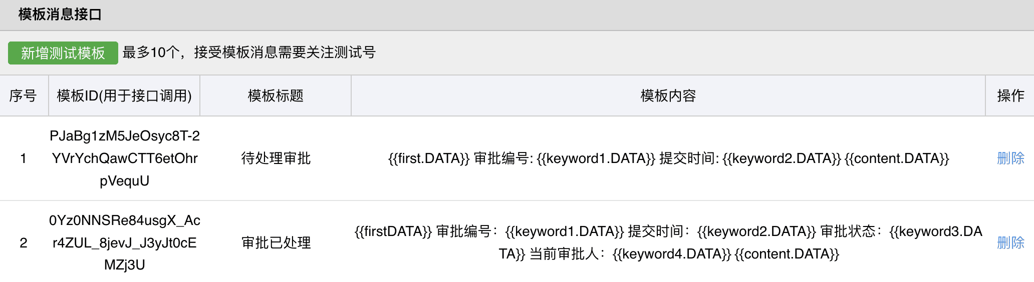
Task: Click the sequence number 2 cell
Action: coord(23,243)
